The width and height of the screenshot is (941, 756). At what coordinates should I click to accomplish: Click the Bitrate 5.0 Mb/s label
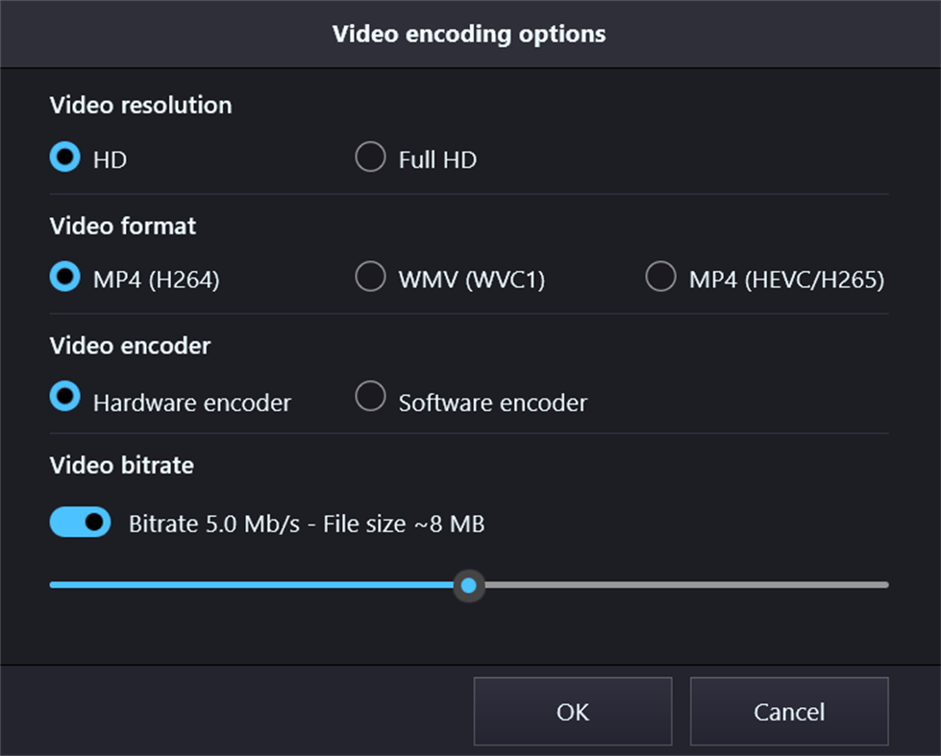(307, 524)
